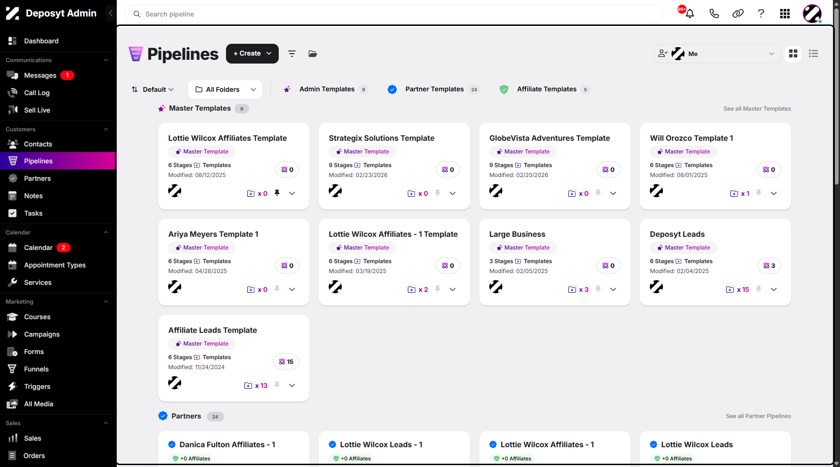Viewport: 840px width, 467px height.
Task: Toggle pin on Affiliate Leads Template card
Action: coord(277,385)
